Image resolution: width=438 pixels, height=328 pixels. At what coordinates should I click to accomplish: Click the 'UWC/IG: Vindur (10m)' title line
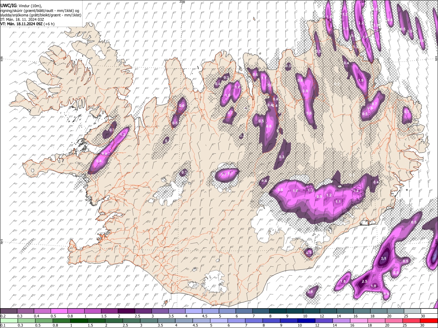click(21, 5)
